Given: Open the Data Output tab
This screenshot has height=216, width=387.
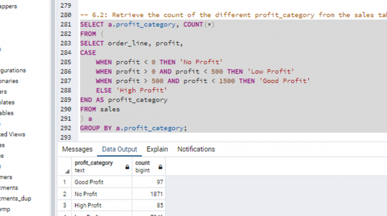Looking at the screenshot, I should point(120,149).
